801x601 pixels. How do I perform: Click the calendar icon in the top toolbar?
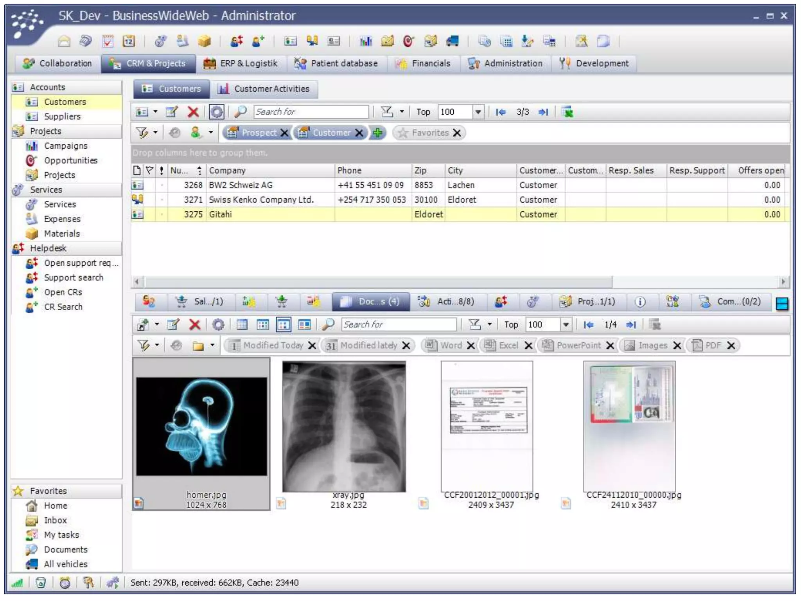click(x=129, y=41)
